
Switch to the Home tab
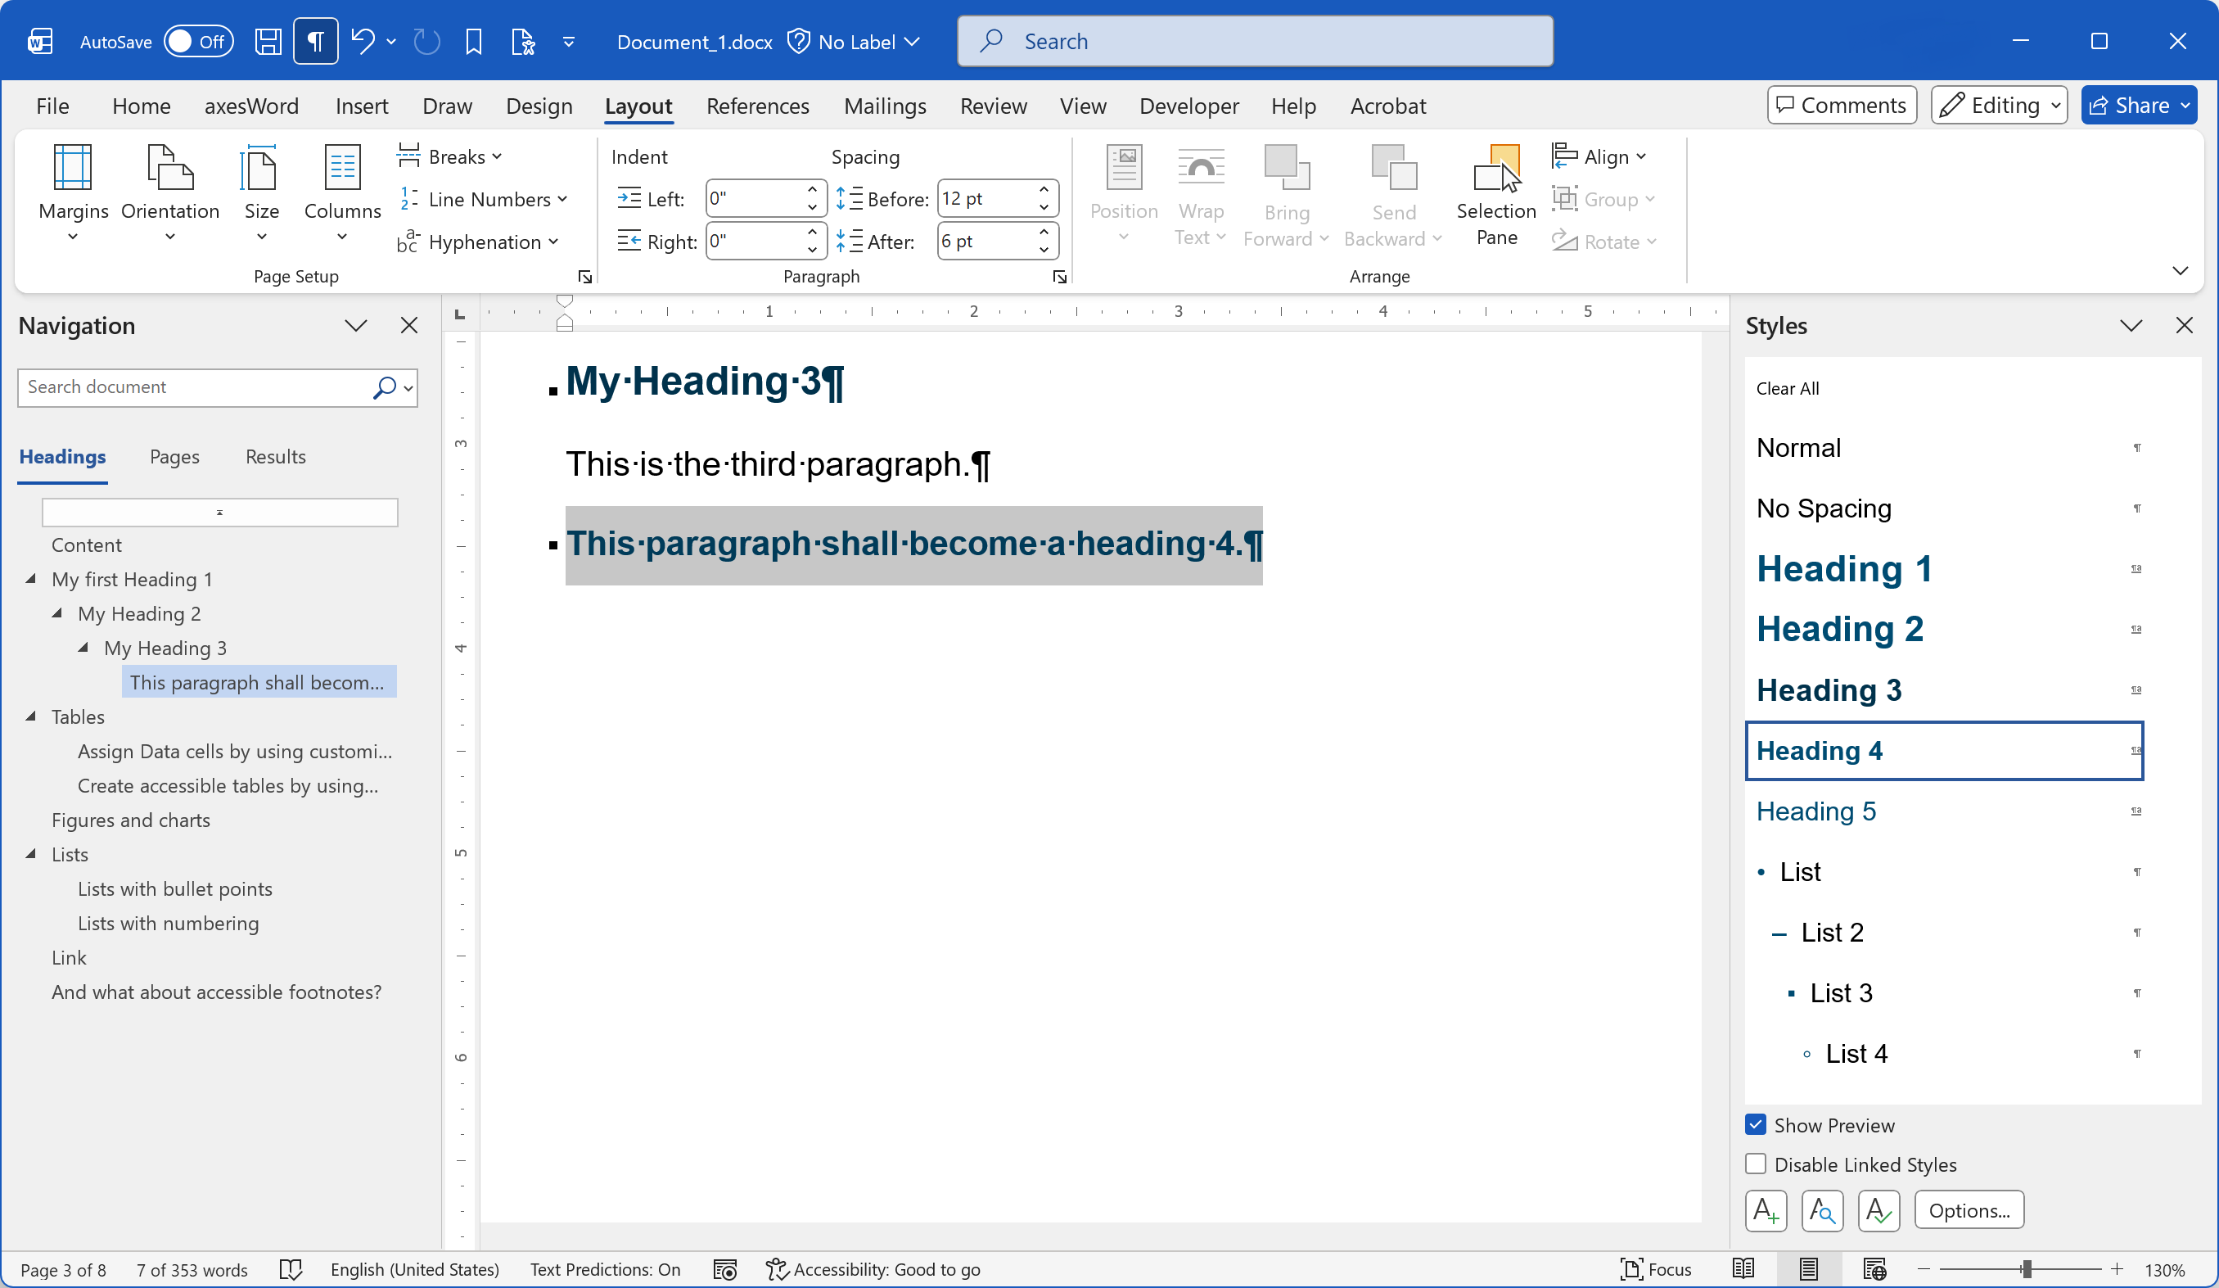tap(141, 106)
